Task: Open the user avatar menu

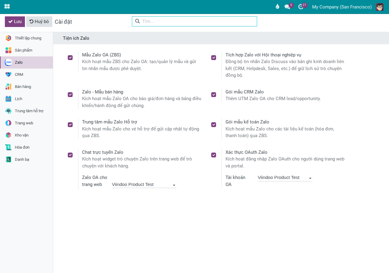Action: [380, 7]
